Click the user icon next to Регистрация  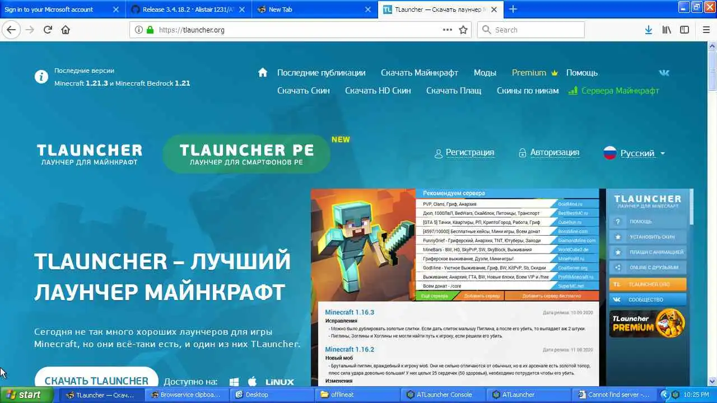[439, 153]
